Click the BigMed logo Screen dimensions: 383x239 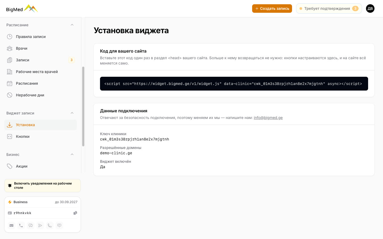(x=22, y=9)
